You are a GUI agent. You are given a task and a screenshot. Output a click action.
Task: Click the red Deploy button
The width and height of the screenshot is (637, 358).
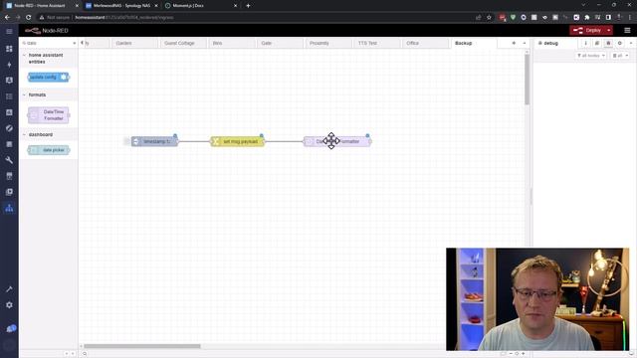click(x=587, y=31)
